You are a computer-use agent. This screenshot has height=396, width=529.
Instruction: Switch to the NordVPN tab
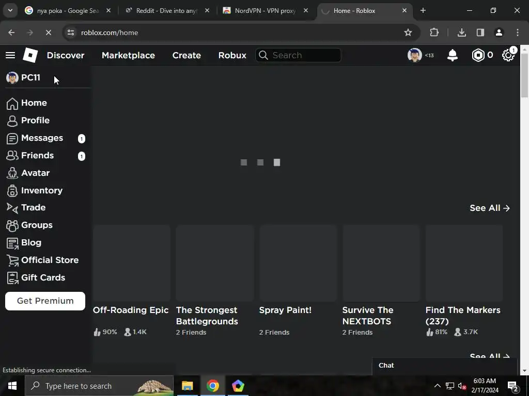tap(265, 11)
